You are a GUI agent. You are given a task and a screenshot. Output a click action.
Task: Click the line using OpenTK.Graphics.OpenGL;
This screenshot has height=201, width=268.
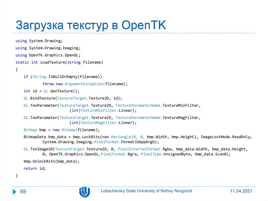click(x=48, y=55)
